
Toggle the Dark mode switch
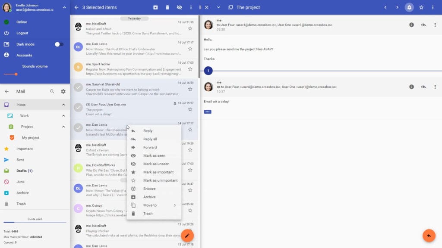(x=59, y=44)
